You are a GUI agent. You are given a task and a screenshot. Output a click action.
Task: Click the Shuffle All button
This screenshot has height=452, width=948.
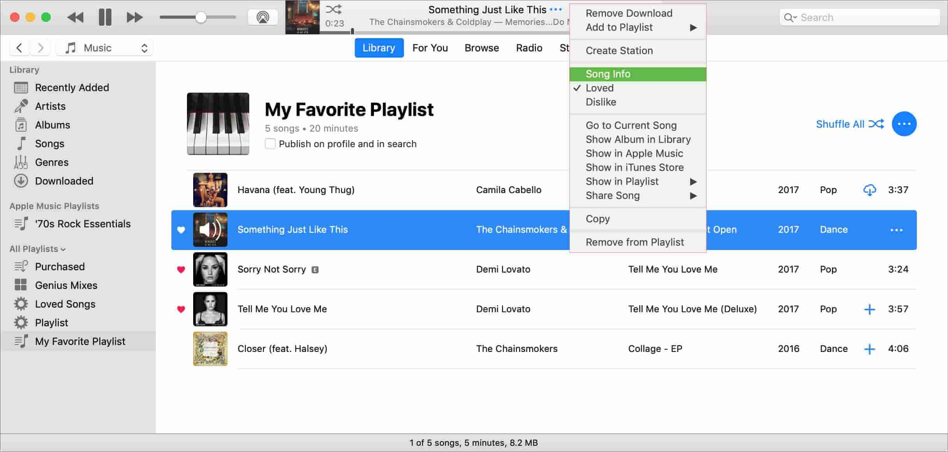pos(850,124)
